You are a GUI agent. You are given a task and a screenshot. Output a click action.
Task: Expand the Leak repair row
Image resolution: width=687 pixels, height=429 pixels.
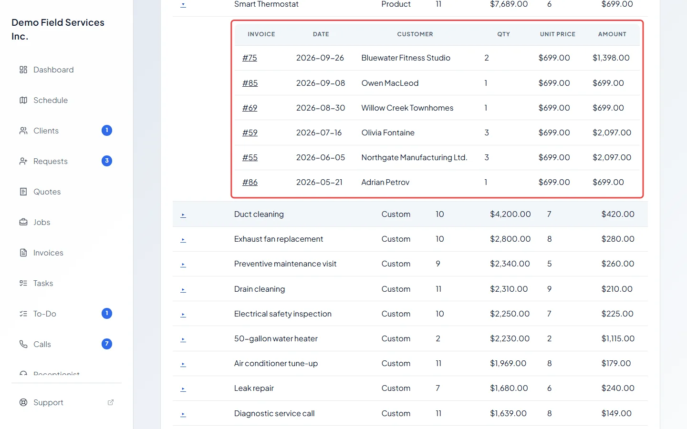[x=183, y=389]
